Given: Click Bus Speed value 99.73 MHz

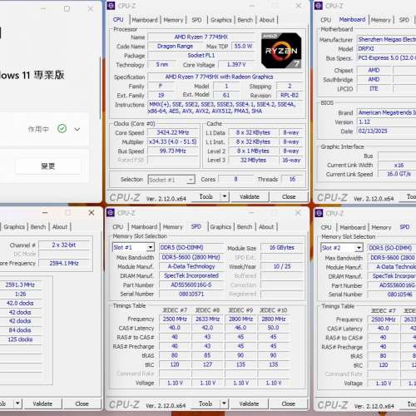Looking at the screenshot, I should [x=173, y=151].
